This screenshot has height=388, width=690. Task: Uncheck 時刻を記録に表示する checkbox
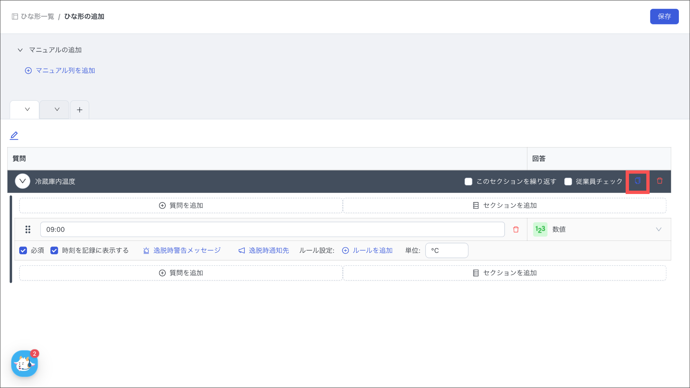[x=54, y=250]
